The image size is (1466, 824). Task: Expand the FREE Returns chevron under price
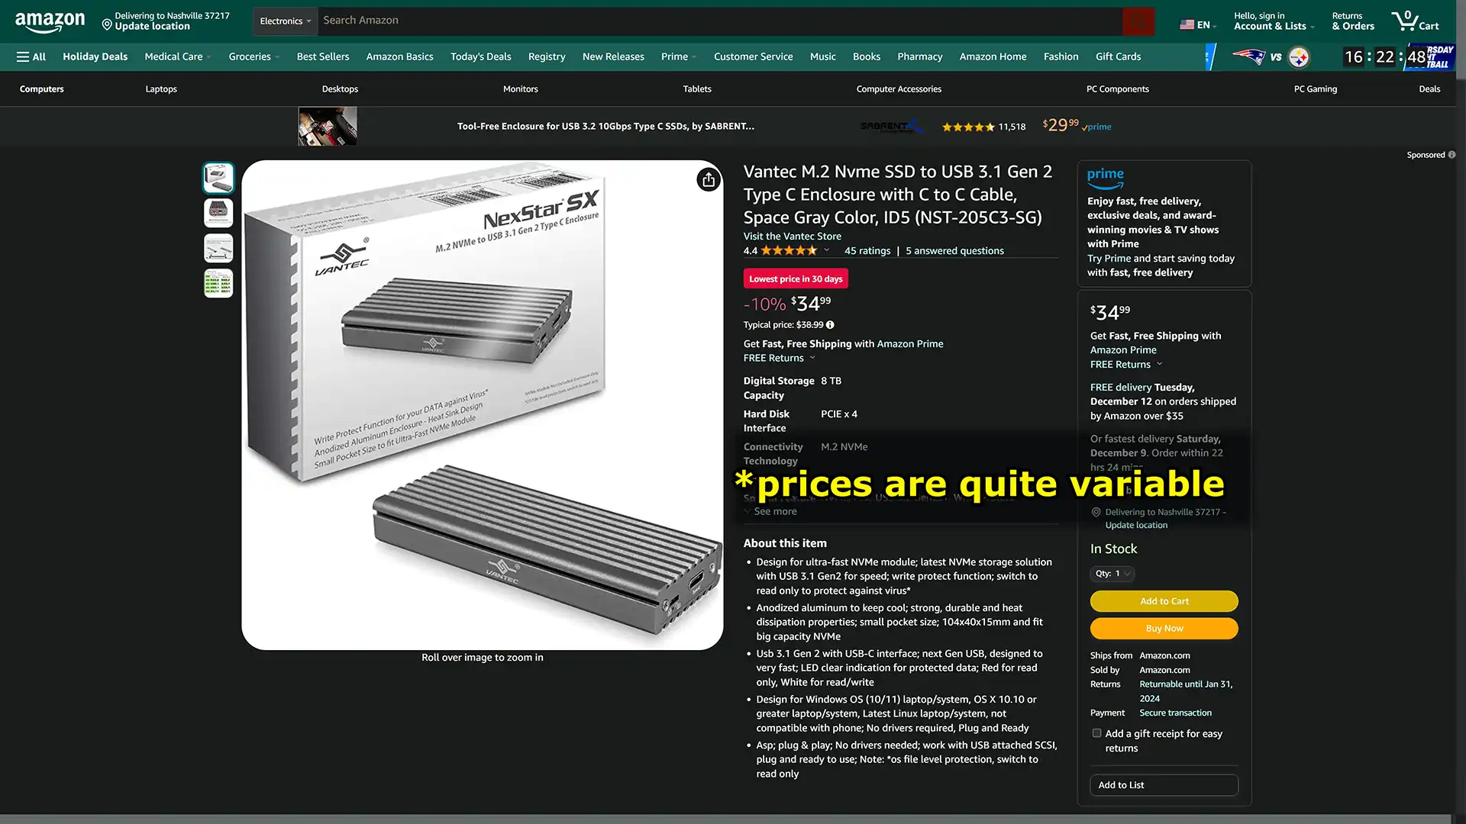[x=812, y=357]
